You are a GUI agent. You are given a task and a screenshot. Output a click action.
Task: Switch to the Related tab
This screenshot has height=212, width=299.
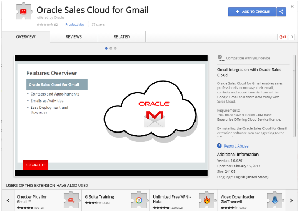[122, 36]
